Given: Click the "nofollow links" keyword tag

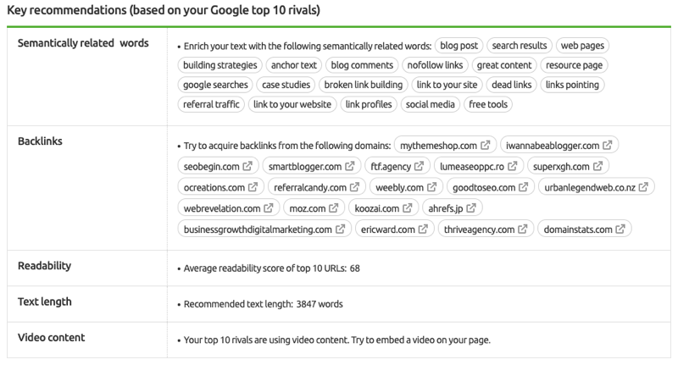Looking at the screenshot, I should pos(434,64).
